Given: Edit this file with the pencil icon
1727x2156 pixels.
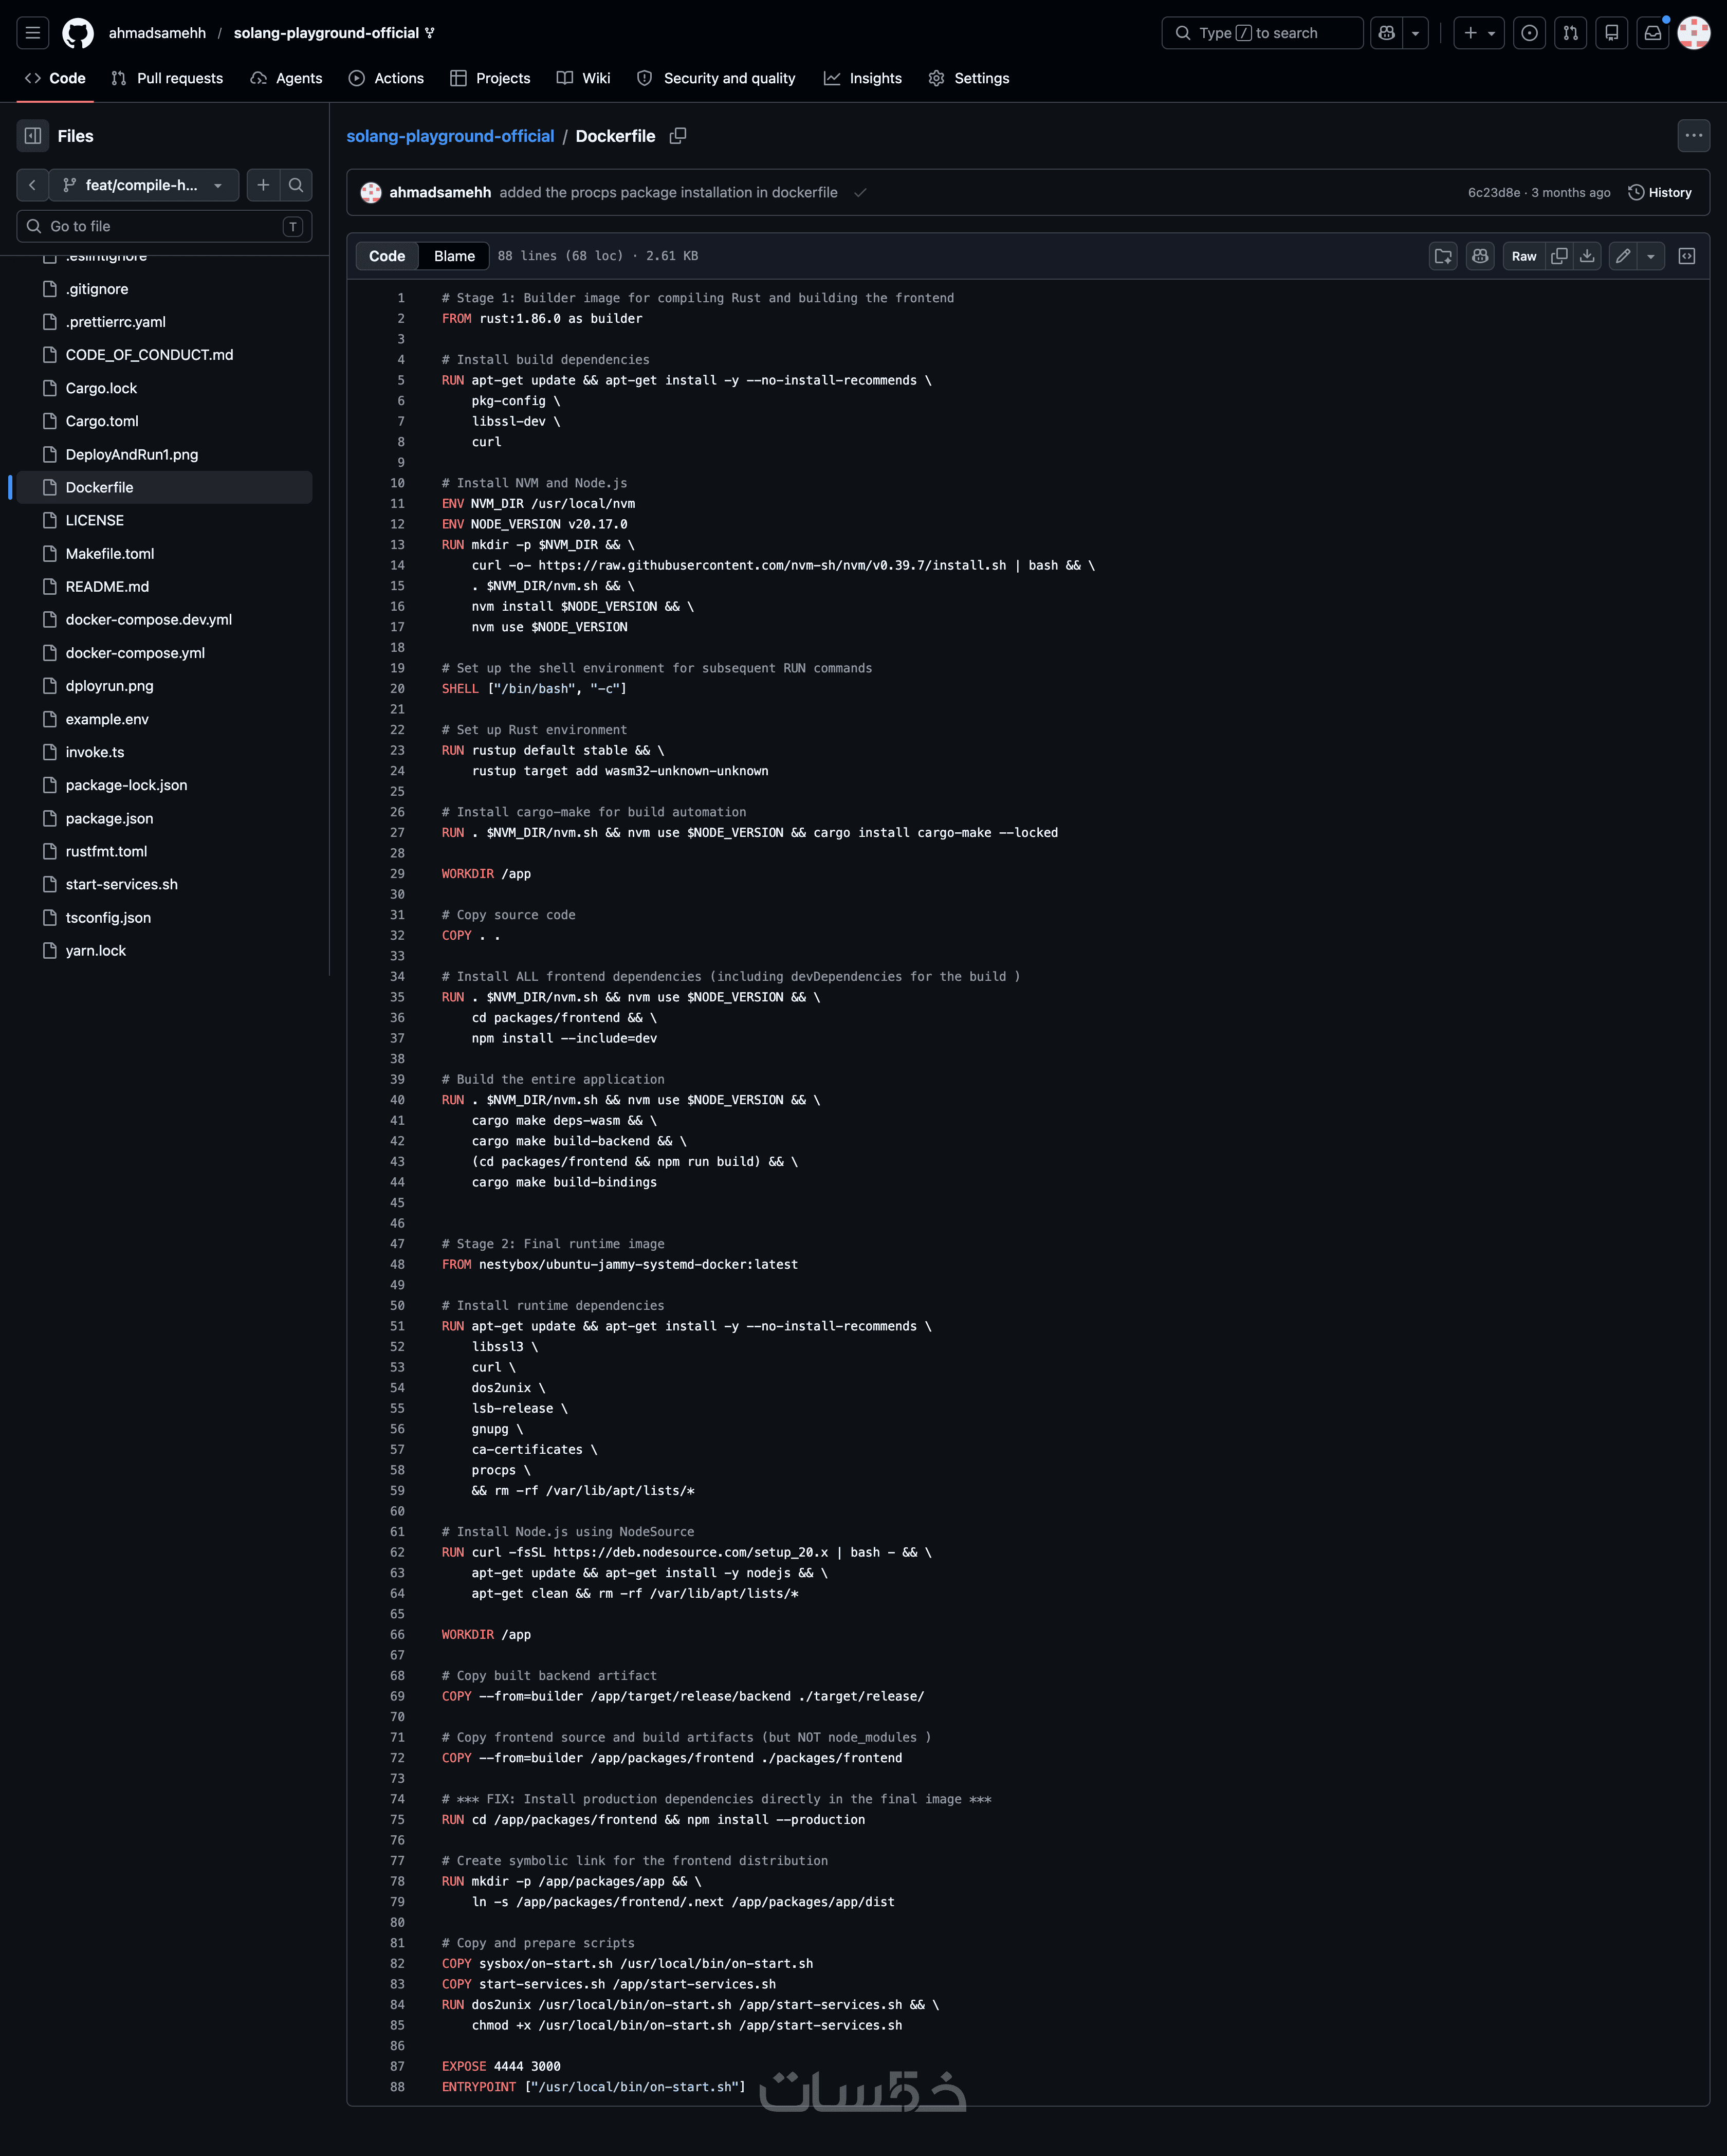Looking at the screenshot, I should [x=1623, y=256].
